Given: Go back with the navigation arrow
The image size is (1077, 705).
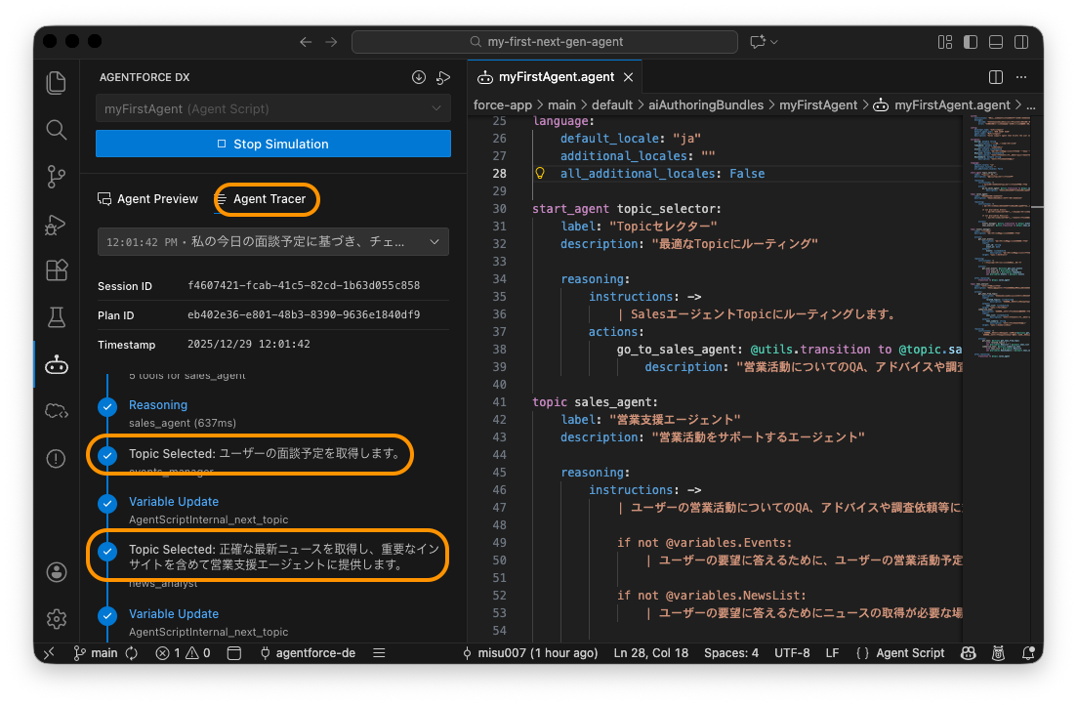Looking at the screenshot, I should click(x=306, y=42).
